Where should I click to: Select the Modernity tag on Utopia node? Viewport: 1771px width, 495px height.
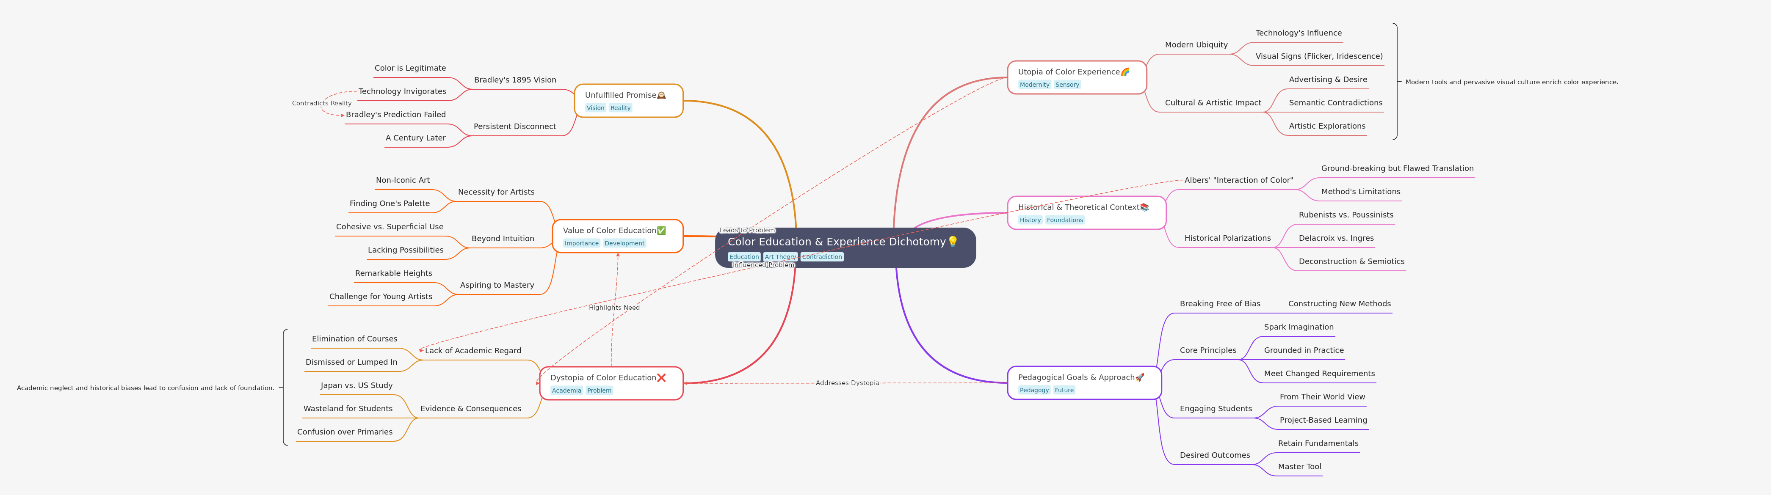click(x=1034, y=85)
